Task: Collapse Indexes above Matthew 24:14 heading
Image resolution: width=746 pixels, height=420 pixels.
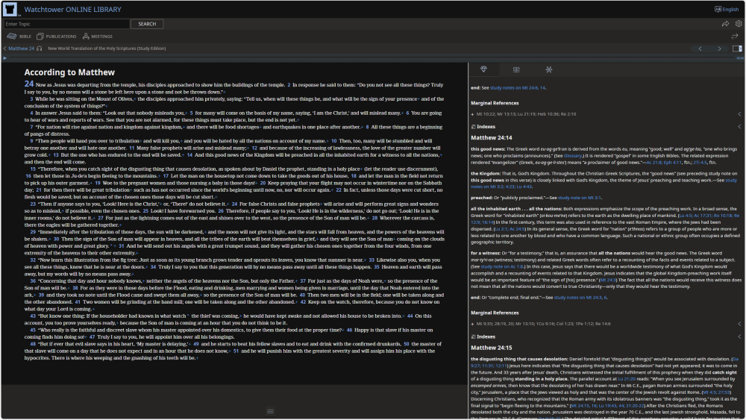Action: pos(739,127)
